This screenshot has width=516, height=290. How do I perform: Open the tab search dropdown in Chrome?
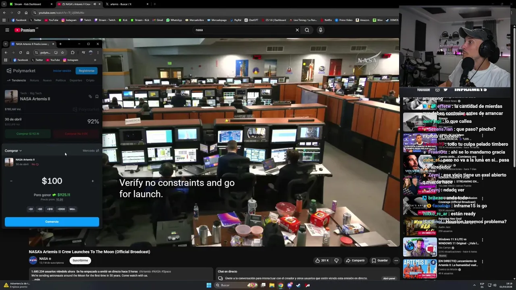[x=4, y=4]
